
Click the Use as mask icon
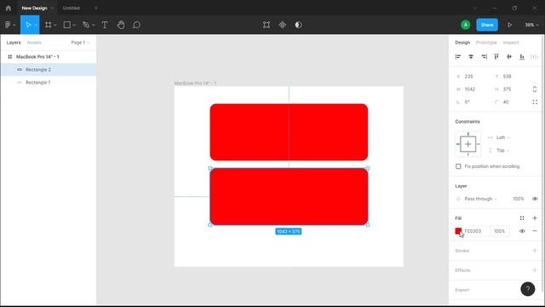click(x=298, y=25)
